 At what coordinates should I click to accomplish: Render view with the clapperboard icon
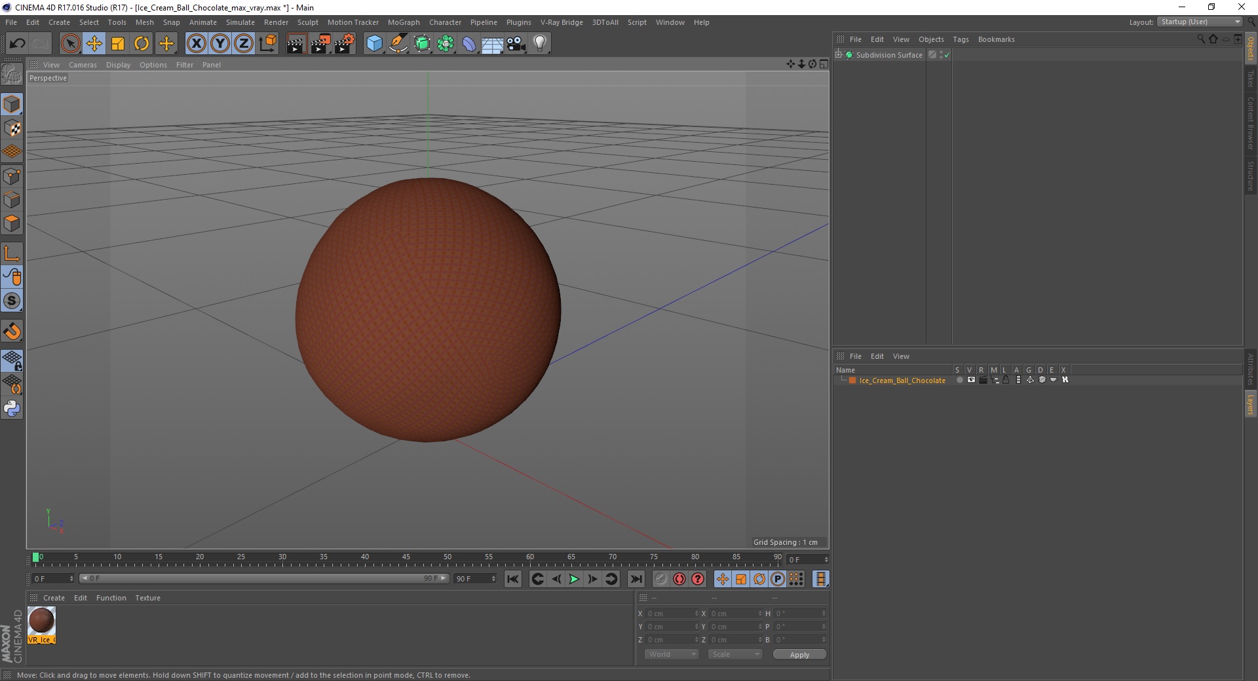[x=296, y=44]
